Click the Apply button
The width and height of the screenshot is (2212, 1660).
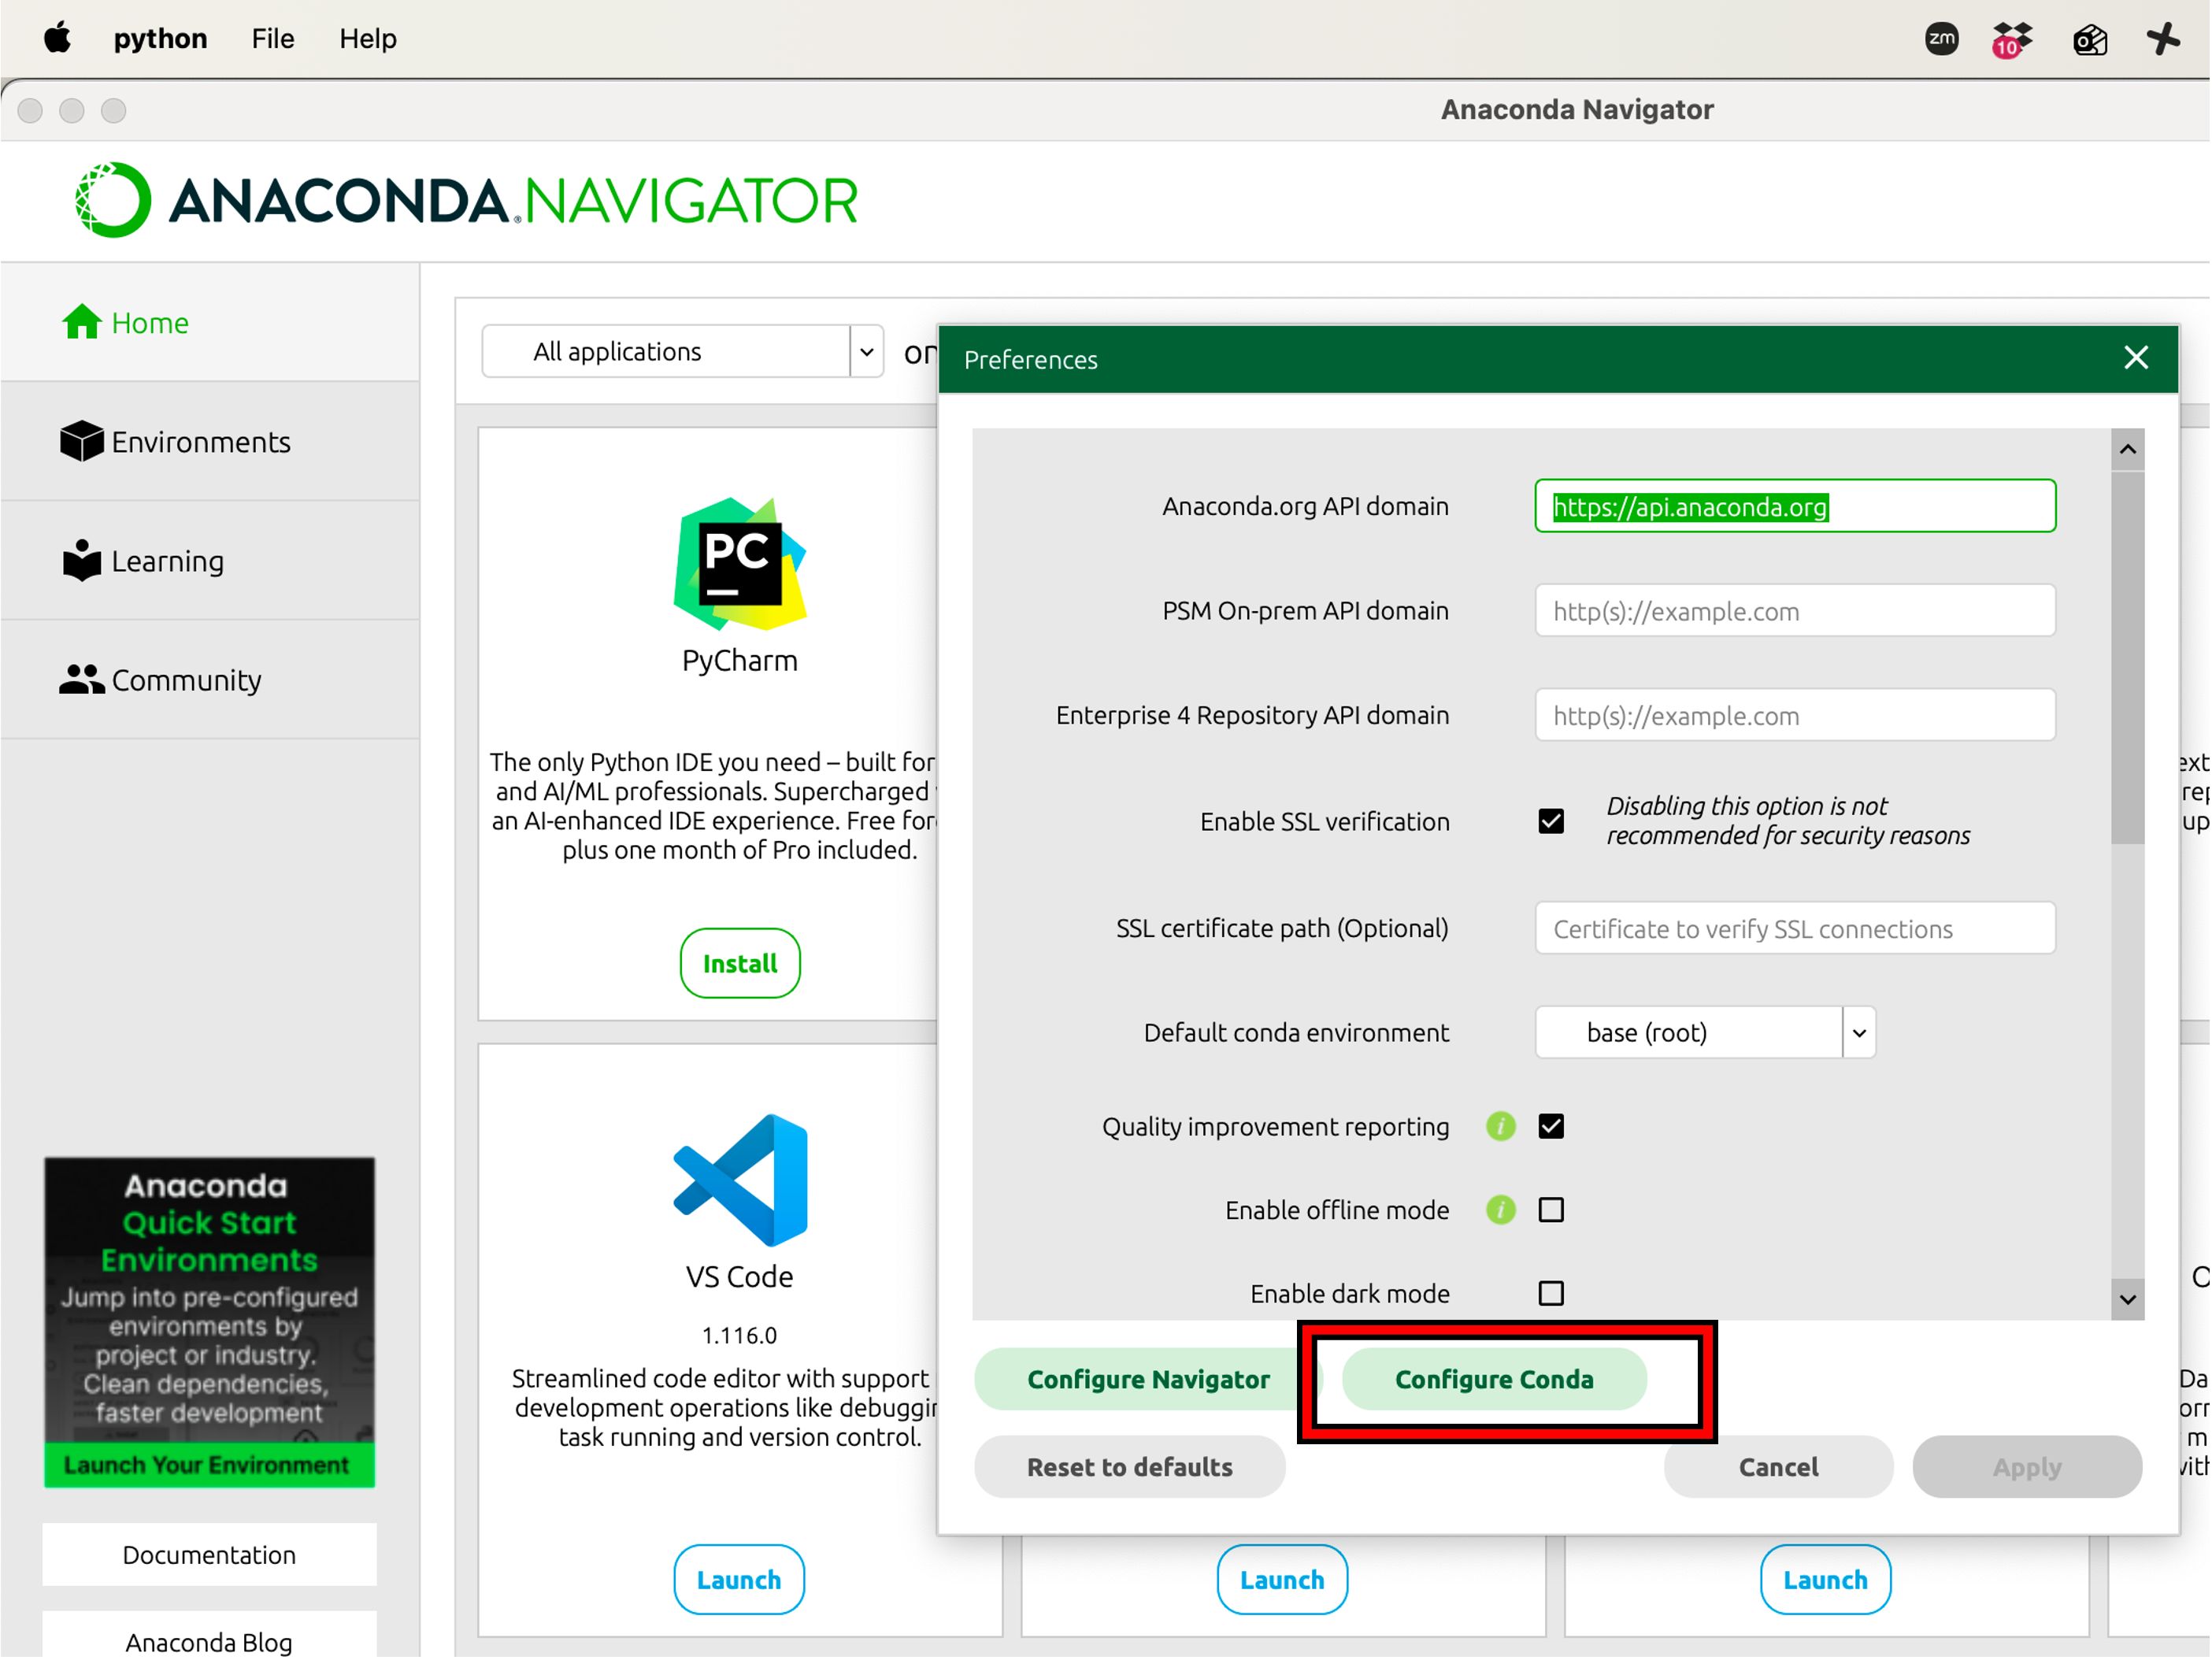click(x=2028, y=1468)
